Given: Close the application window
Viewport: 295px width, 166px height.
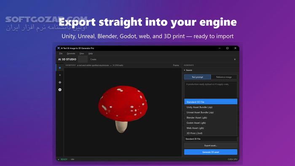Looking at the screenshot, I should click(x=235, y=48).
